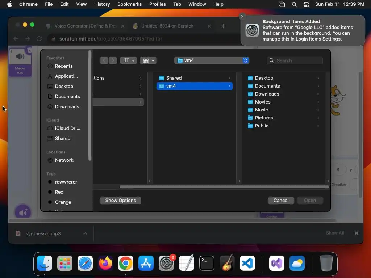Viewport: 371px width, 278px height.
Task: Select the Orange tag in sidebar
Action: [x=64, y=202]
